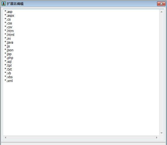Select the *.ini extension

click(x=8, y=39)
